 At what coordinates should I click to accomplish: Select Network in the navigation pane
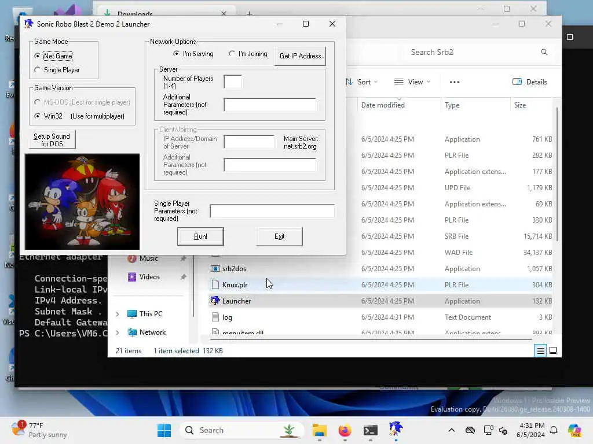pyautogui.click(x=152, y=332)
